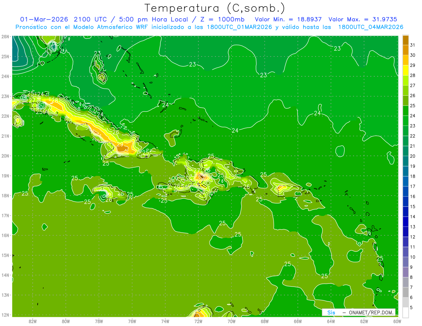Click the legend value "17"

tap(413, 186)
